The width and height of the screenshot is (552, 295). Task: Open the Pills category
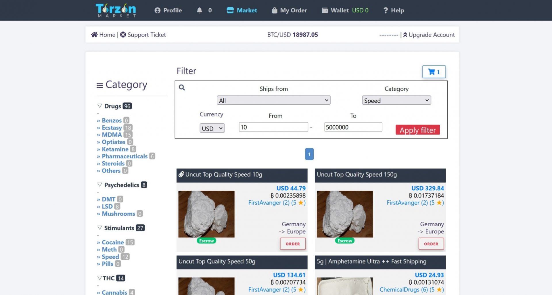click(108, 264)
